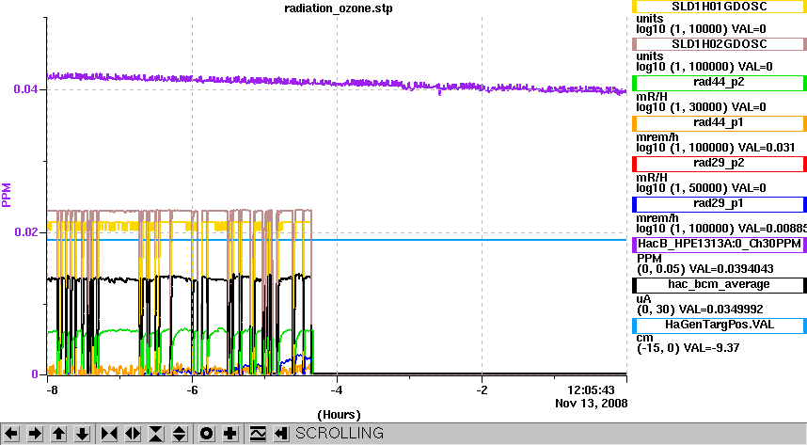Shift the plot down with down arrow
Image resolution: width=807 pixels, height=445 pixels.
tap(83, 434)
